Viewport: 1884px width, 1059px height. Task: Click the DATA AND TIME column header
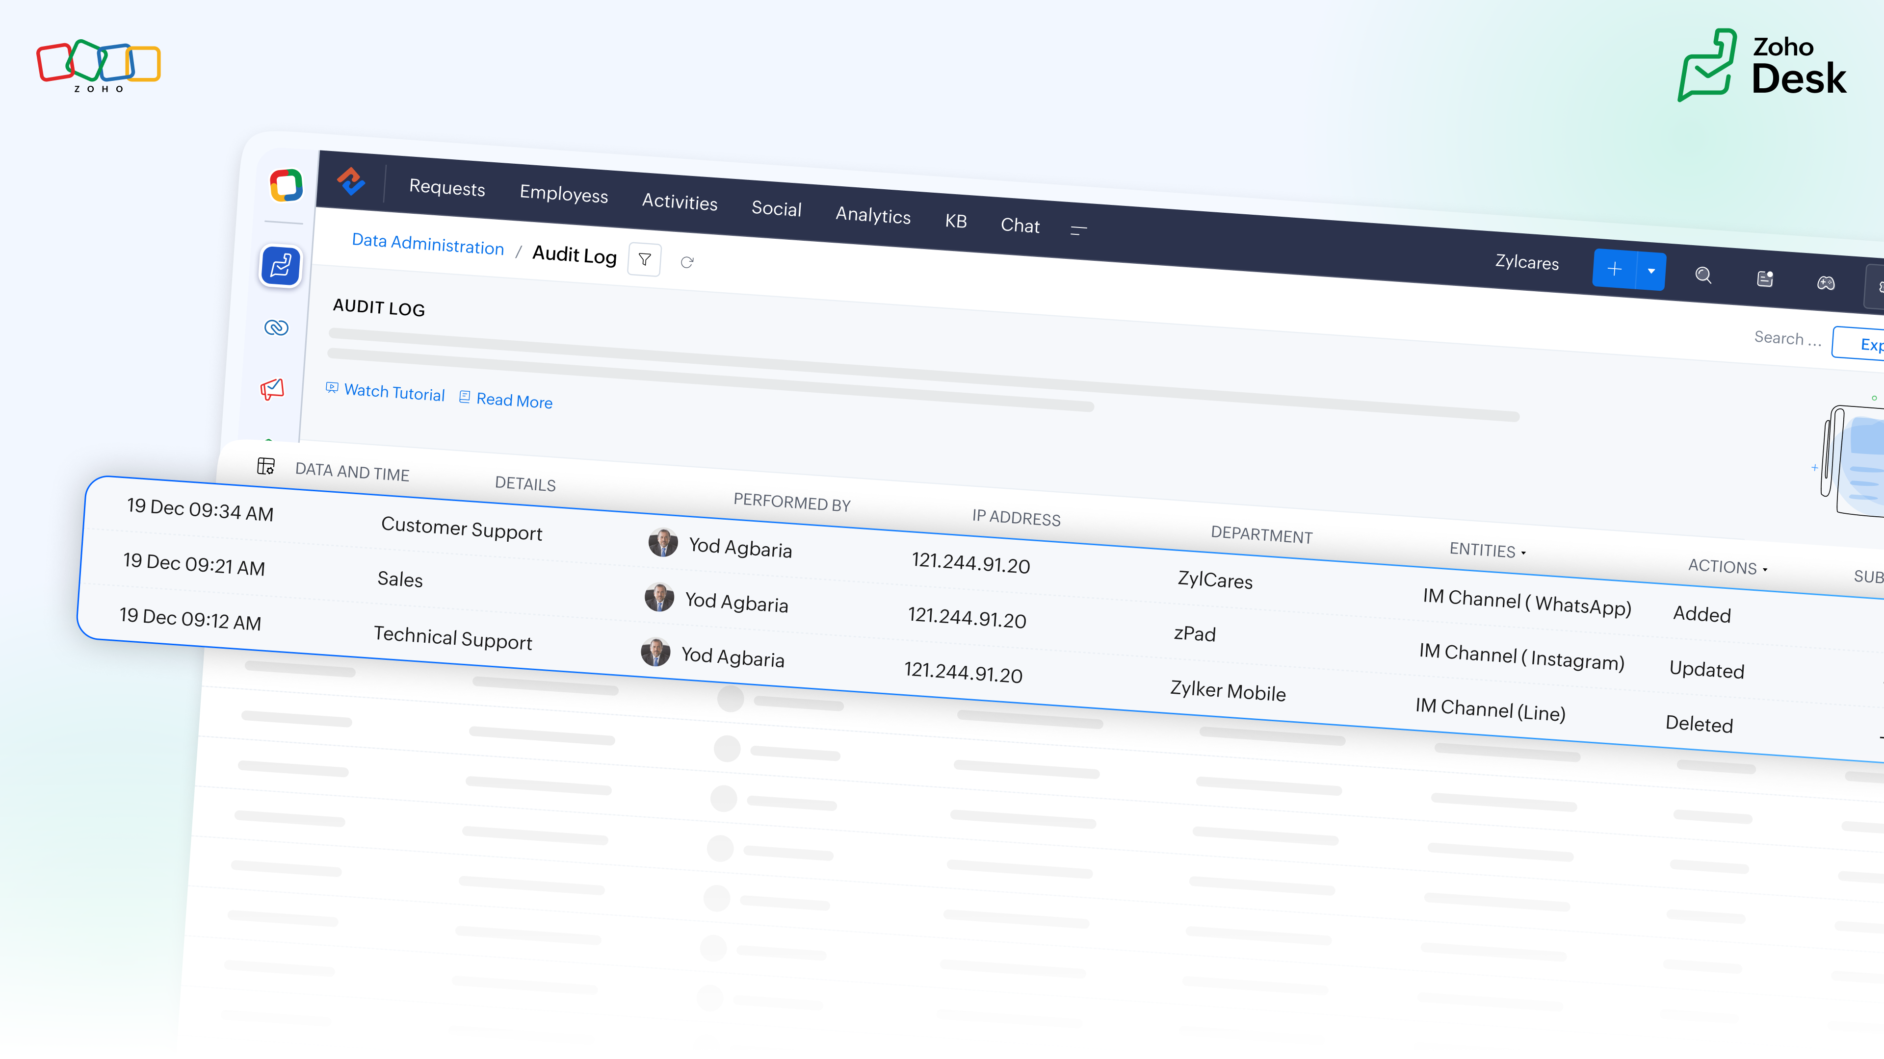pyautogui.click(x=352, y=472)
